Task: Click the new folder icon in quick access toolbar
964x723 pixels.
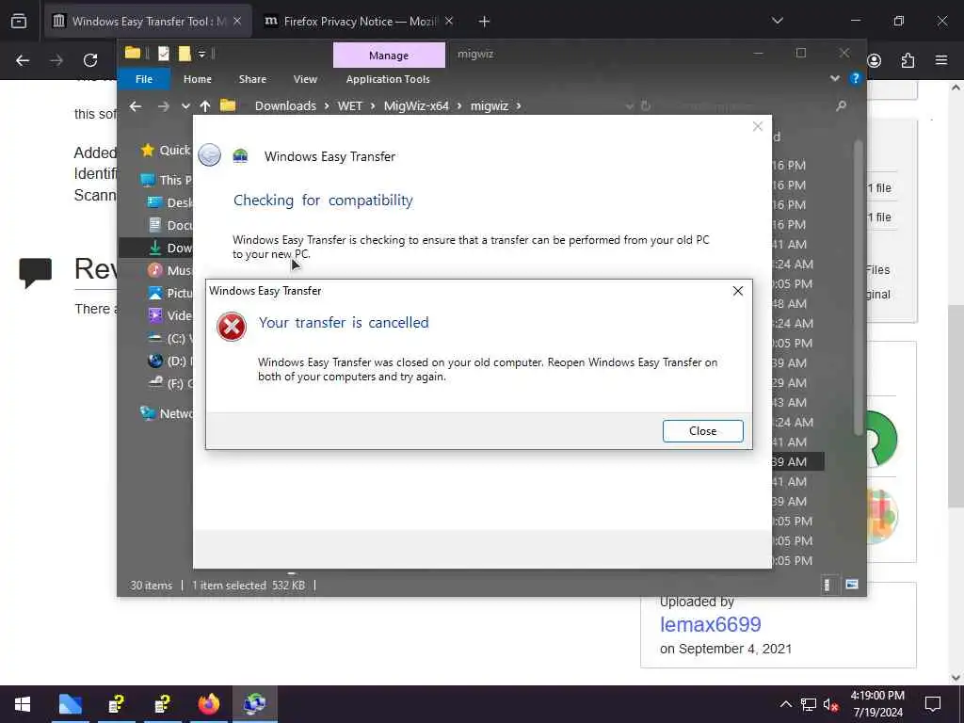Action: click(x=185, y=54)
